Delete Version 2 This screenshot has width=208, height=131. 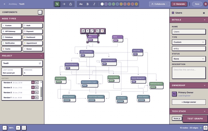(x=37, y=92)
